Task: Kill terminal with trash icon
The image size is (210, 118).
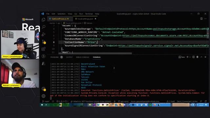Action: (x=198, y=57)
